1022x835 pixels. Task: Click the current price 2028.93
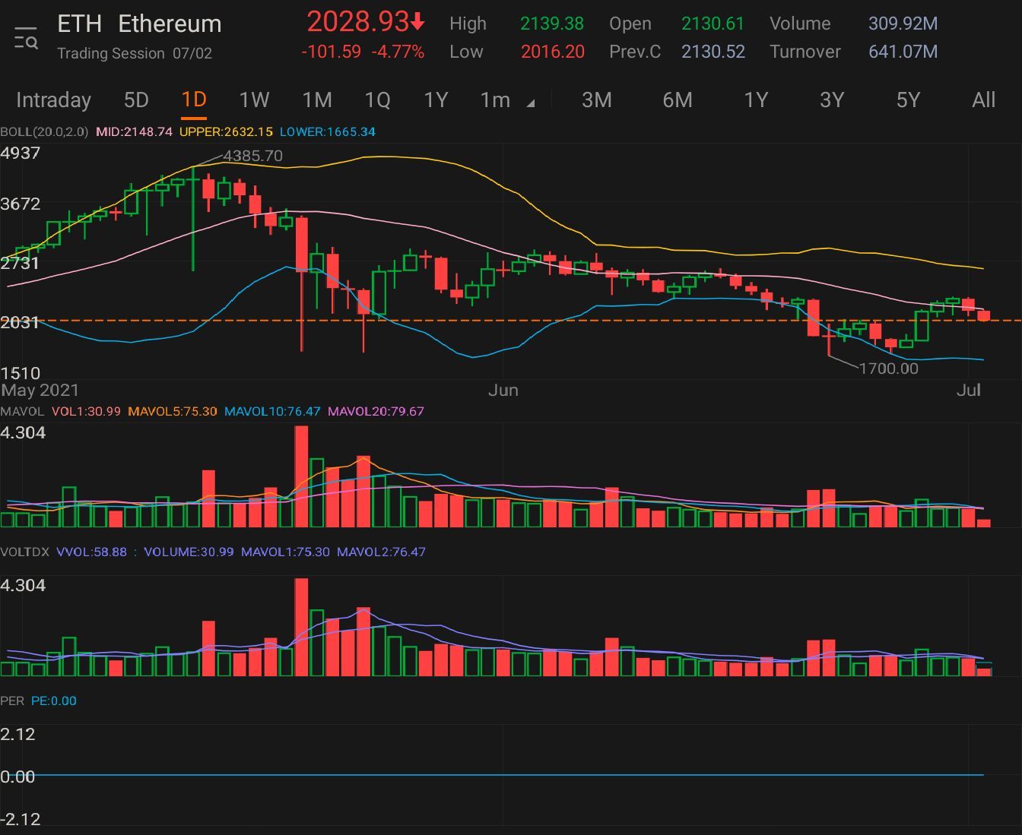pos(358,21)
